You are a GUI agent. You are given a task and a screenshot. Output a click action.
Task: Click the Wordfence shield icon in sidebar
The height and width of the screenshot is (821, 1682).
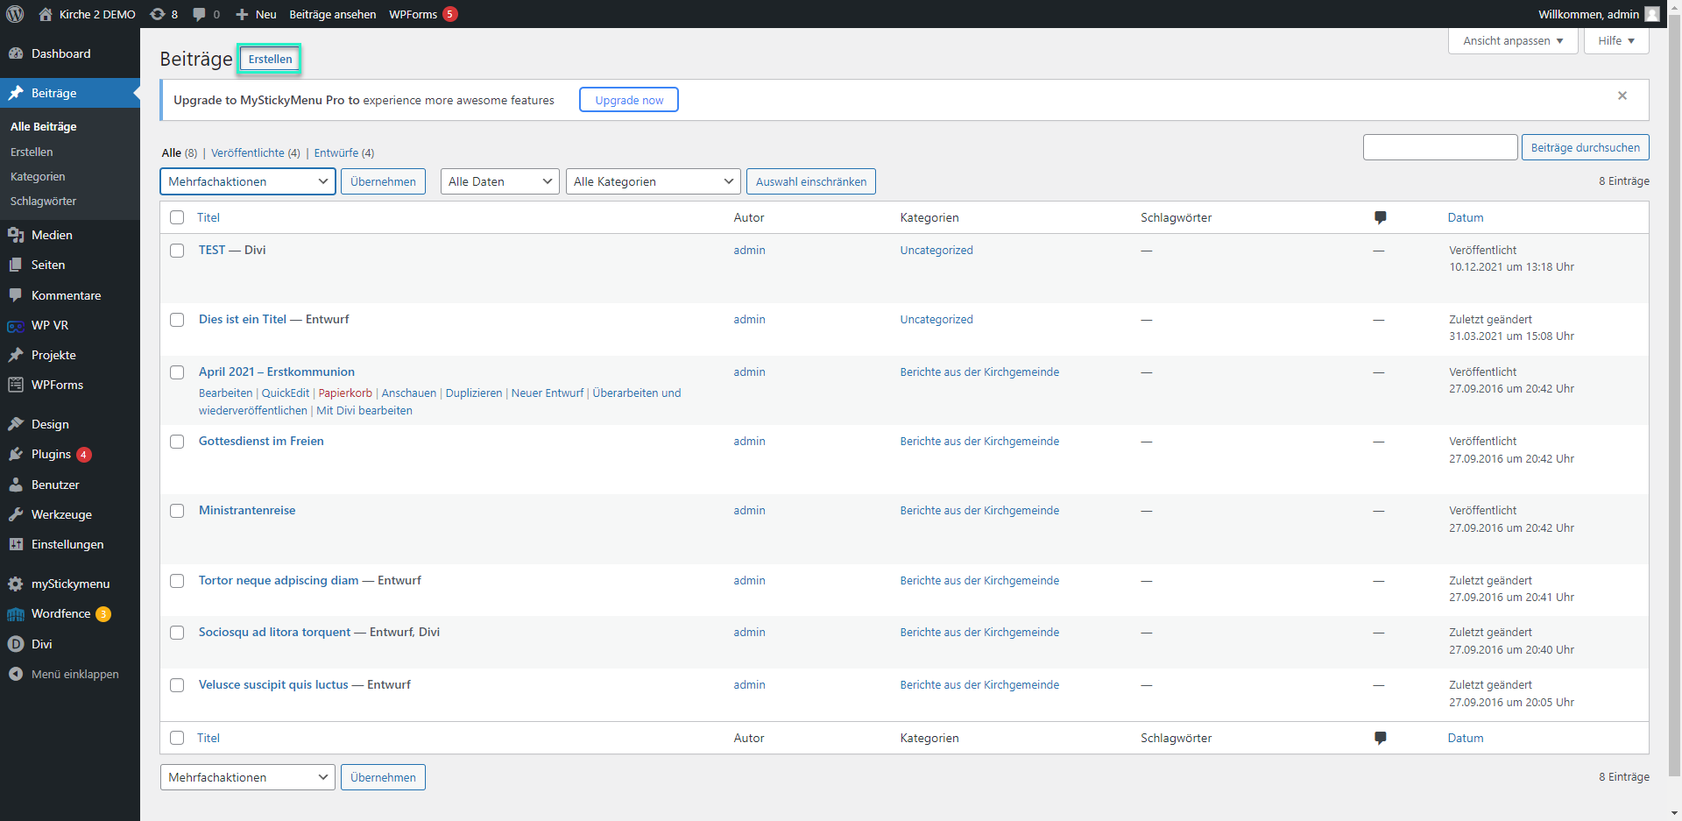coord(16,614)
